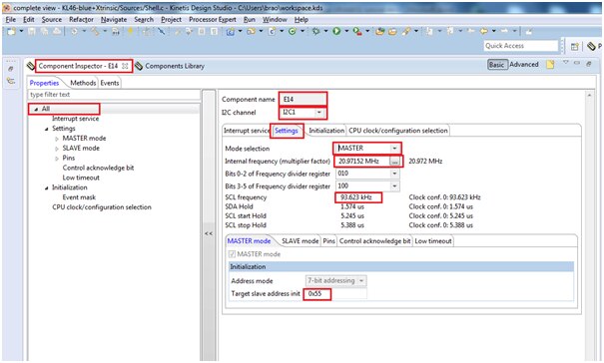
Task: Click the Target slave address init field
Action: point(335,294)
